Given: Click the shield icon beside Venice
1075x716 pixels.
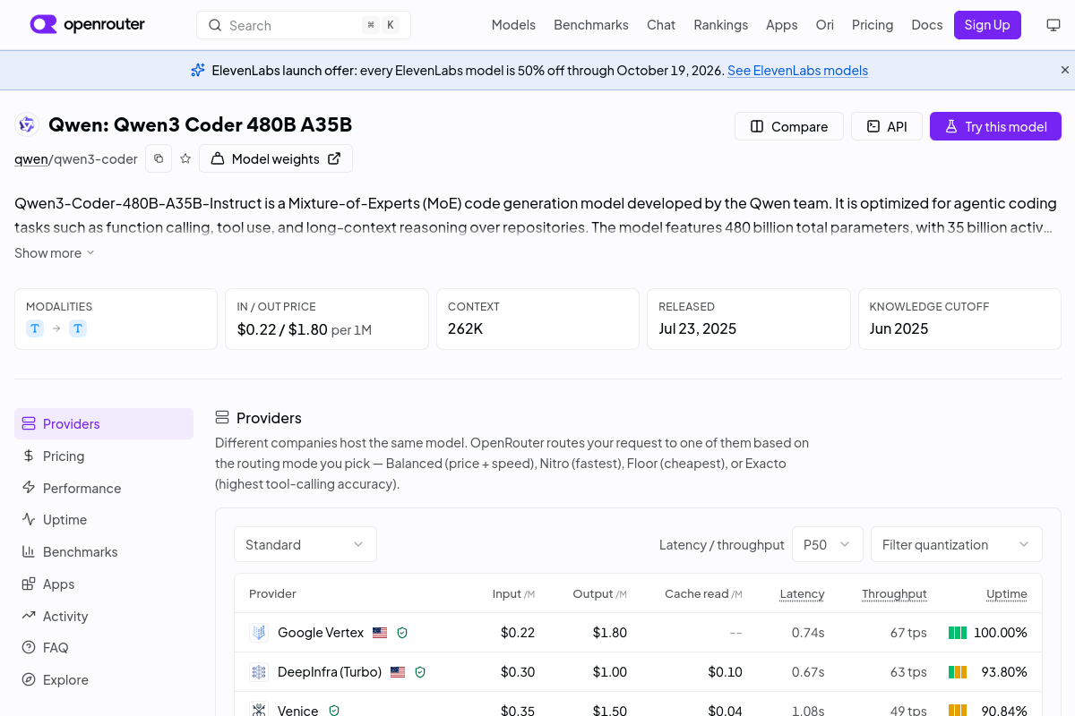Looking at the screenshot, I should [334, 711].
